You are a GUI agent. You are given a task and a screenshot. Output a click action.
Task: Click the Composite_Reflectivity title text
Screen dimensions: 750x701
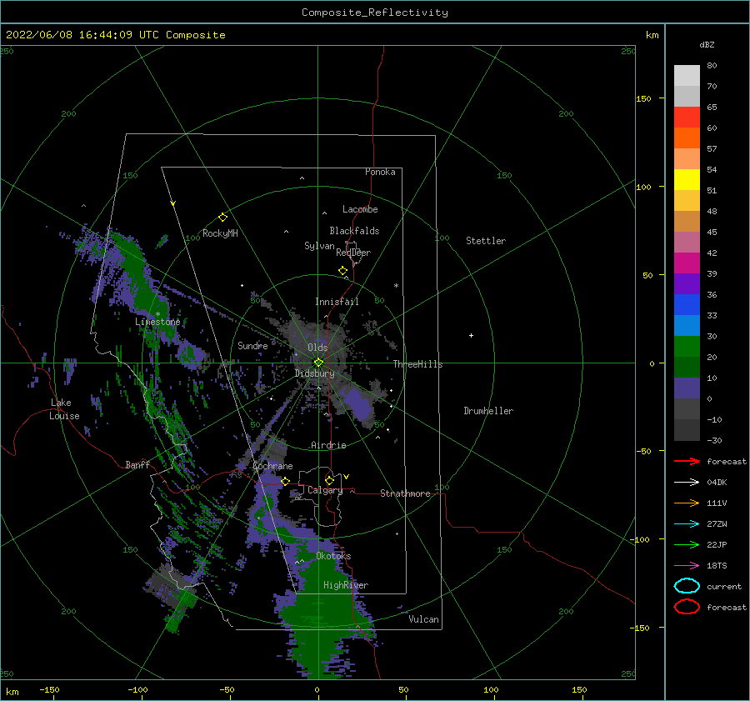[x=375, y=13]
